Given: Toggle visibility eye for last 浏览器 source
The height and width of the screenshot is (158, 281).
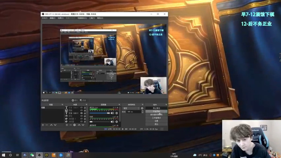Looking at the screenshot, I should 81,121.
